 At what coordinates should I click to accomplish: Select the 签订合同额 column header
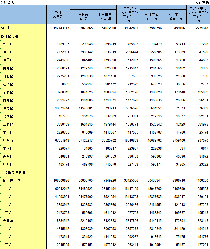[x=58, y=15]
